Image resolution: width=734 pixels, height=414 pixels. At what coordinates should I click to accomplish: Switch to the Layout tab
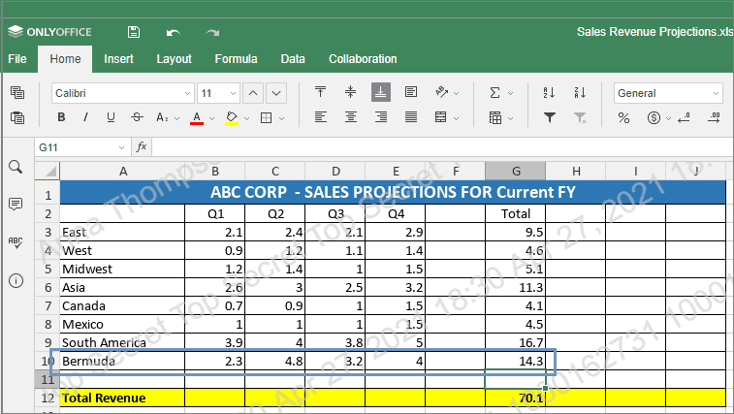[174, 59]
